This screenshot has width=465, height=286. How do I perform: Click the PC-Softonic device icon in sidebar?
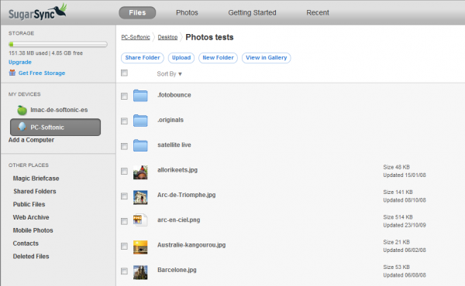tap(22, 127)
